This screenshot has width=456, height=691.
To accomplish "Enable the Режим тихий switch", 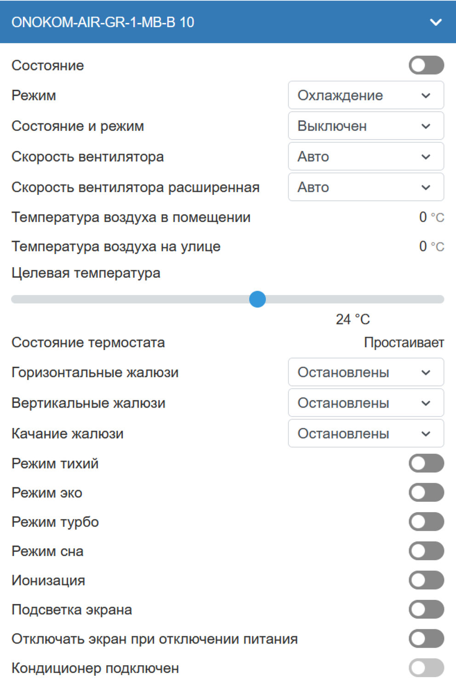I will tap(426, 463).
